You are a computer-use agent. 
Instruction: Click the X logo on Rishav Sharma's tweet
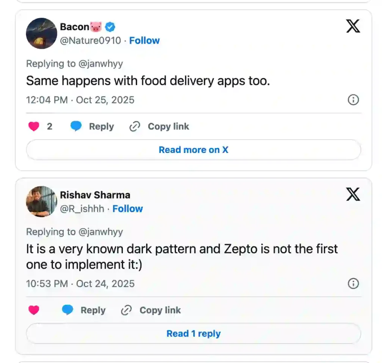point(353,194)
